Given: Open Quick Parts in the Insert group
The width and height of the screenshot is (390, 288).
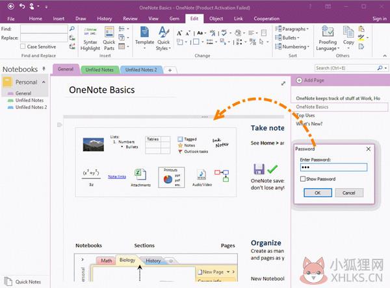Looking at the screenshot, I should point(109,38).
